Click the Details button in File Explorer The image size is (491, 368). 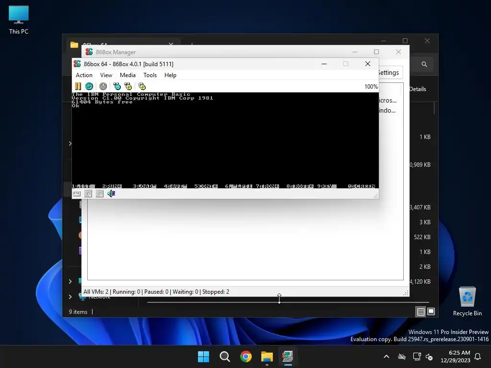pyautogui.click(x=418, y=89)
